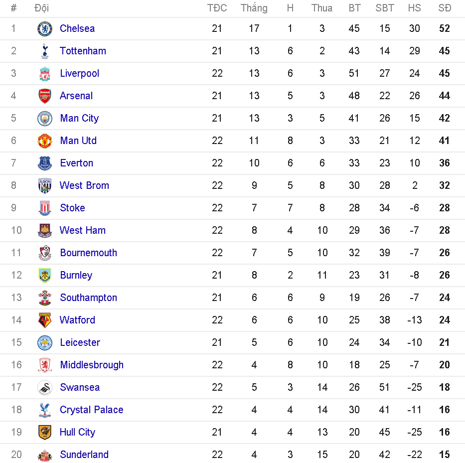Click the HS goal difference header

pos(414,8)
